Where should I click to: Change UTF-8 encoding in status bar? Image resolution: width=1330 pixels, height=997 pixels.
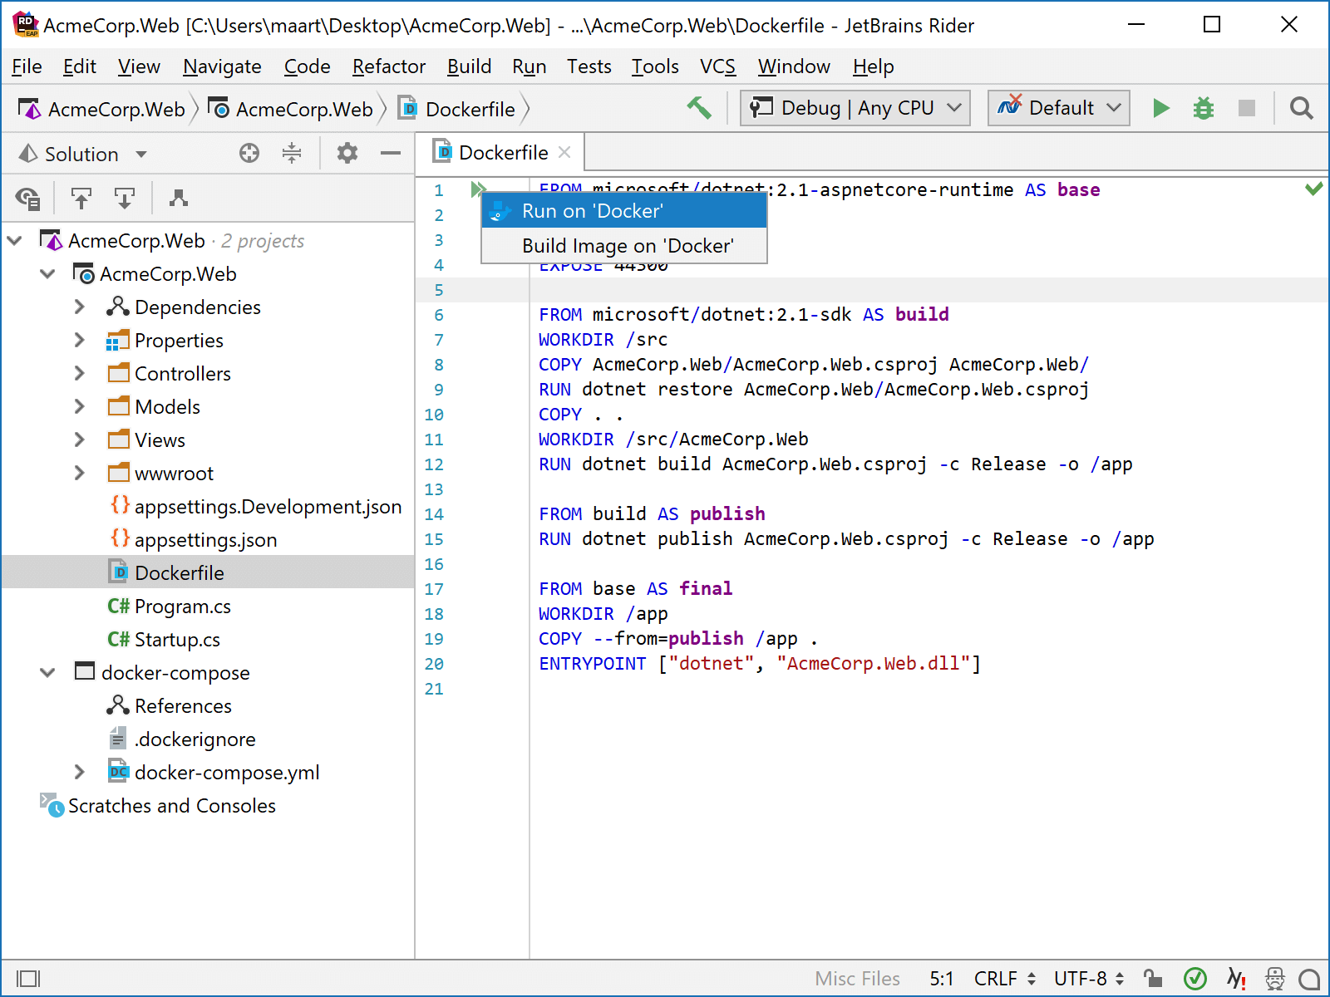[1089, 979]
